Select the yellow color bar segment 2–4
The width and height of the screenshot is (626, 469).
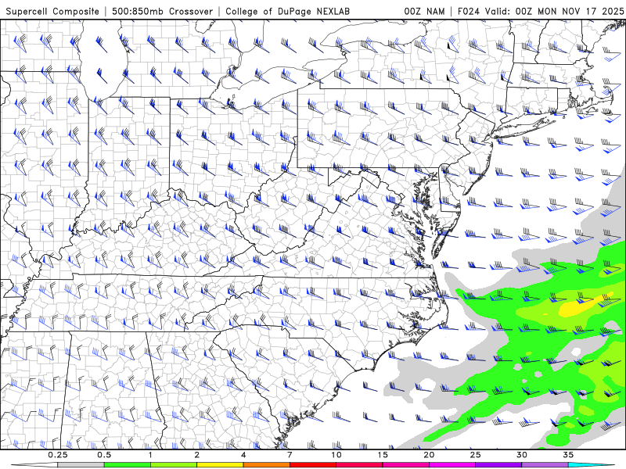[x=220, y=465]
